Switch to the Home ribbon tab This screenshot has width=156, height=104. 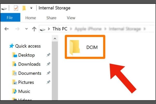pyautogui.click(x=31, y=18)
